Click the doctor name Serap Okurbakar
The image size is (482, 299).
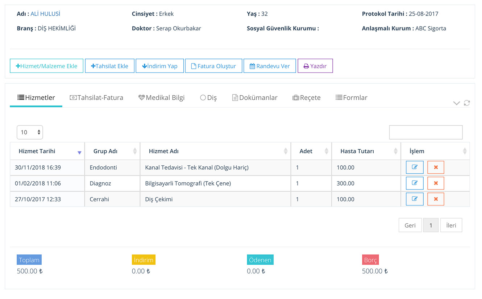(179, 28)
